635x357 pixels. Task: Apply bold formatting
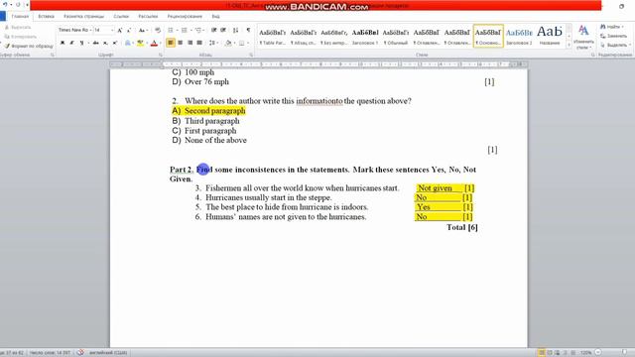[x=63, y=43]
